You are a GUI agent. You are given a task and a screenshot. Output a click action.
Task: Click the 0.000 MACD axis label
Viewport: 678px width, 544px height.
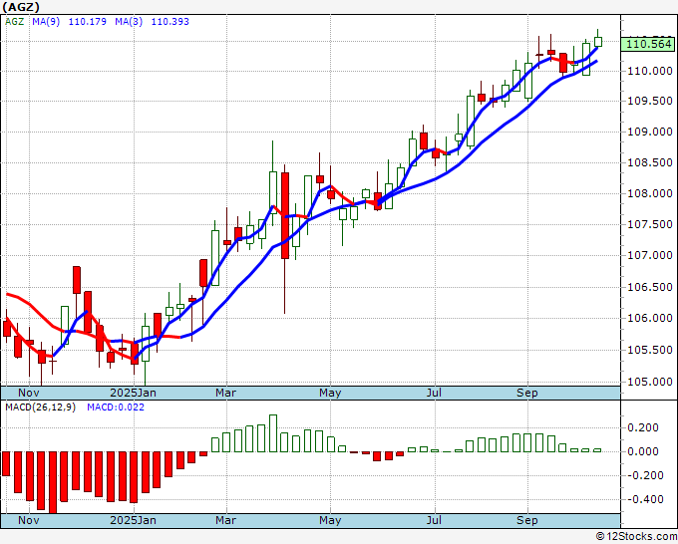click(x=642, y=451)
